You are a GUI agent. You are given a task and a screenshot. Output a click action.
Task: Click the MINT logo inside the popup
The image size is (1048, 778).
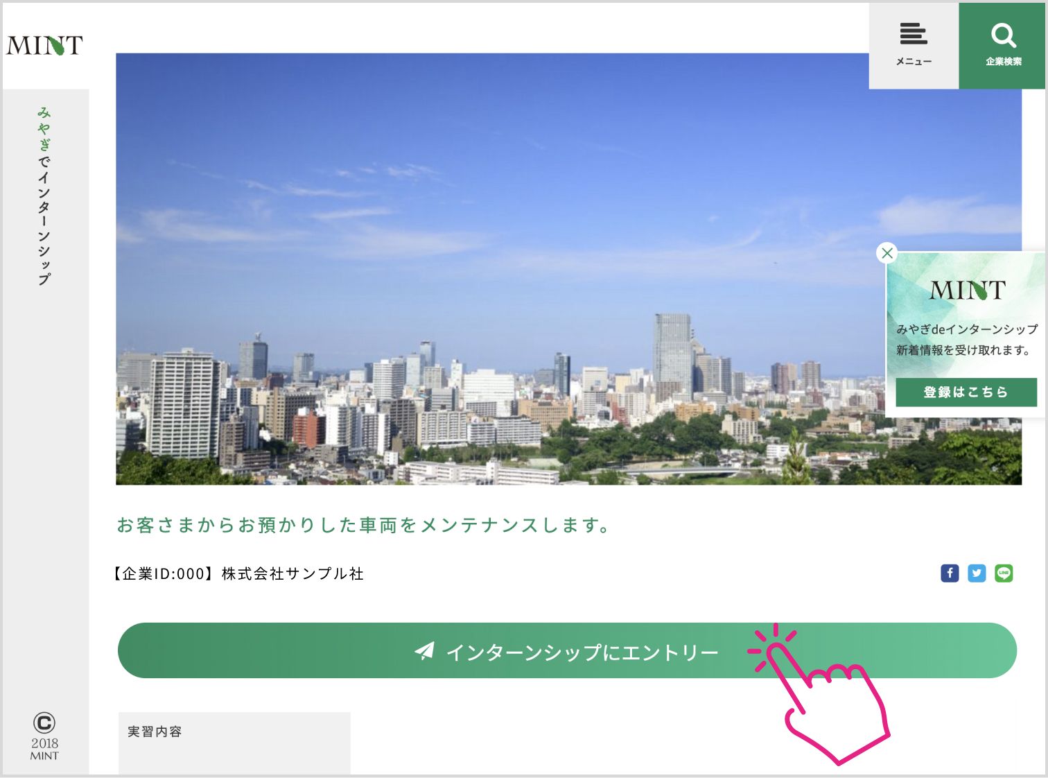[x=967, y=290]
